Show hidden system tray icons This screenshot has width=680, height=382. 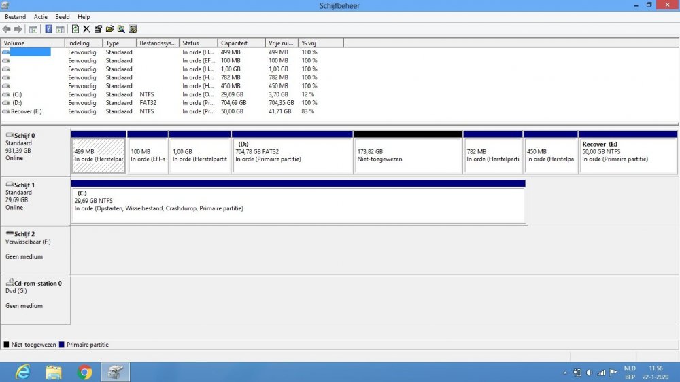(x=565, y=373)
